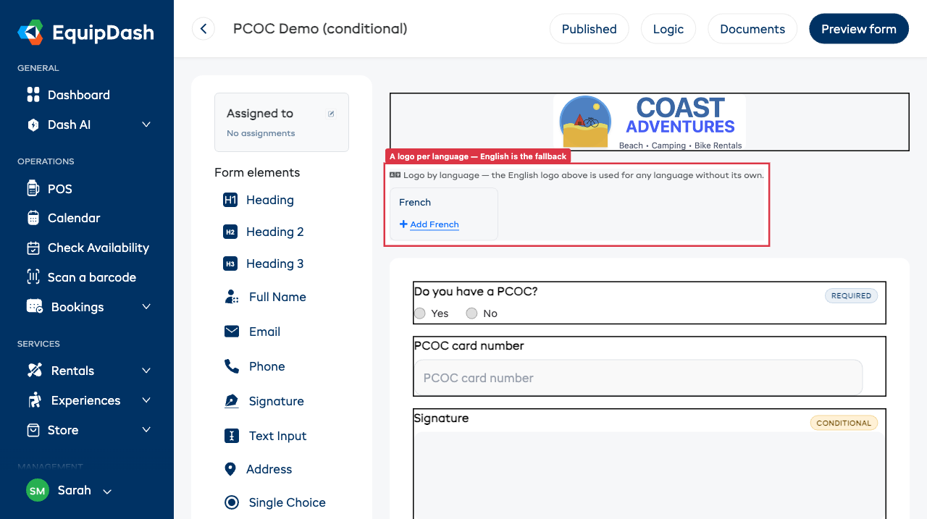Select the Yes radio button
The width and height of the screenshot is (927, 519).
tap(419, 313)
